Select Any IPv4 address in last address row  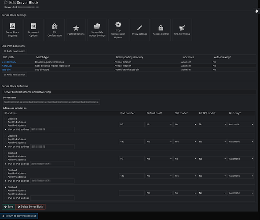pos(6,191)
